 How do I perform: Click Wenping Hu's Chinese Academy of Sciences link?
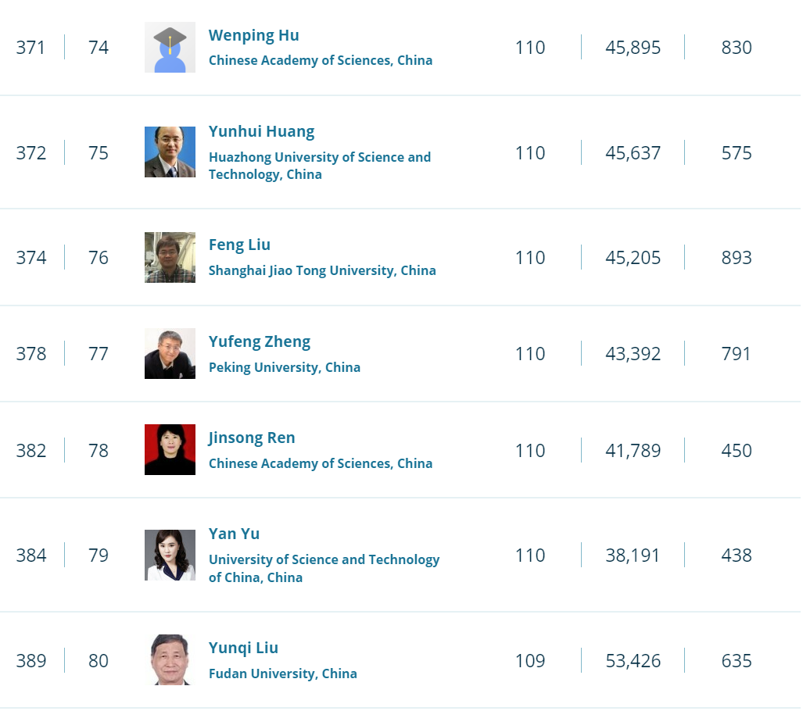pyautogui.click(x=320, y=60)
